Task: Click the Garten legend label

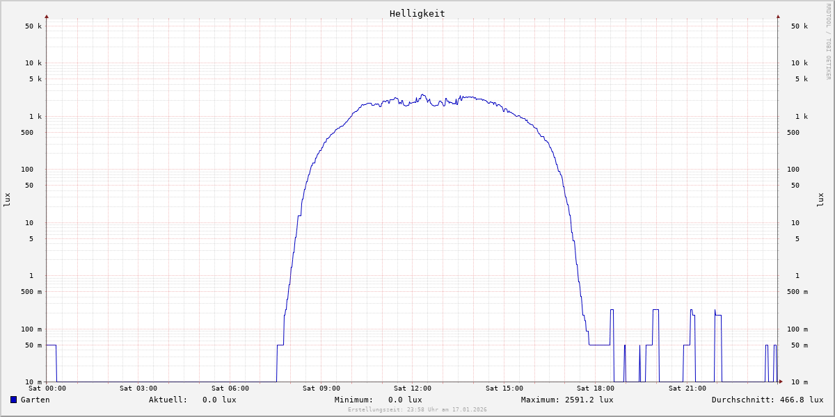Action: pyautogui.click(x=35, y=400)
